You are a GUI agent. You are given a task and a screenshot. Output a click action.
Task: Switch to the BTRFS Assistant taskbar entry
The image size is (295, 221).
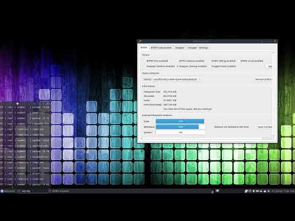click(x=58, y=191)
